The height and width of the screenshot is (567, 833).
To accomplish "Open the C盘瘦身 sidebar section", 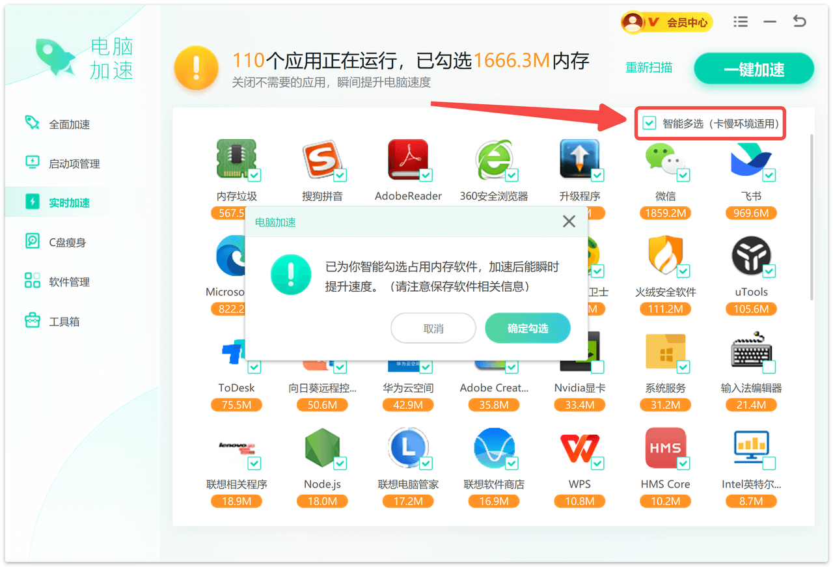I will coord(67,242).
